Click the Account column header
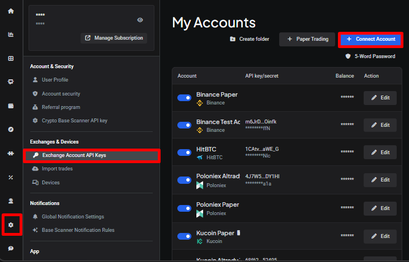 [187, 76]
